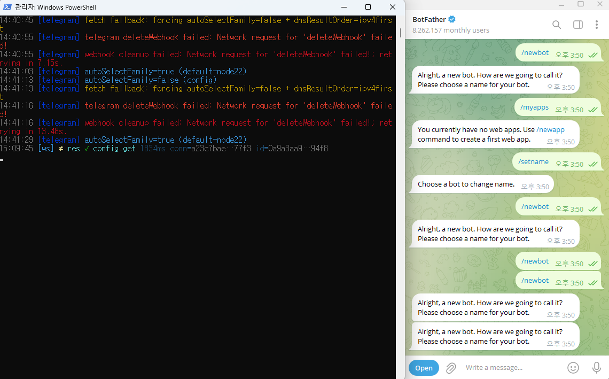Click 'Choose a bot to change name.' message
Screen dimensions: 609x379
(x=483, y=184)
